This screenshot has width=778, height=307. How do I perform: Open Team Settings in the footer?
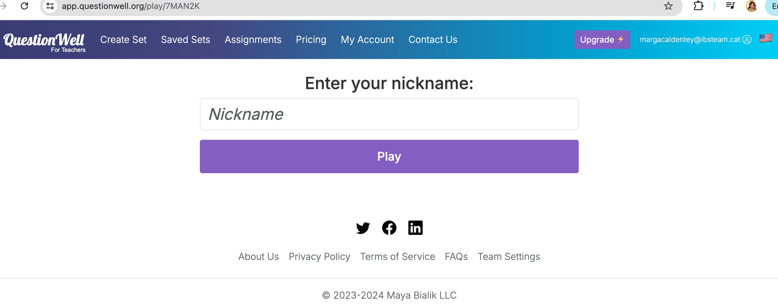(x=509, y=257)
